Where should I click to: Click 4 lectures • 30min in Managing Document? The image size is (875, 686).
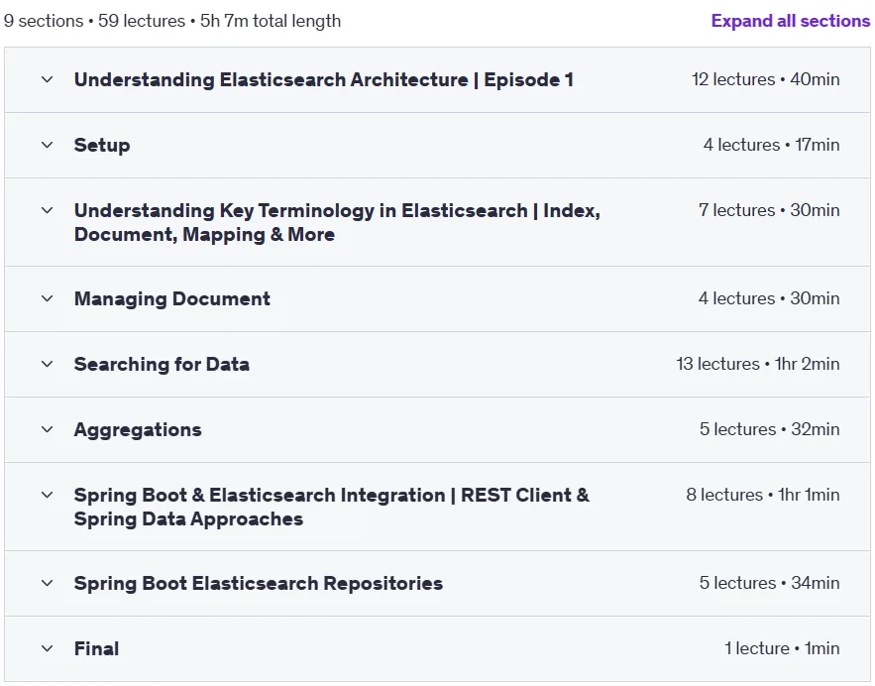pyautogui.click(x=769, y=298)
